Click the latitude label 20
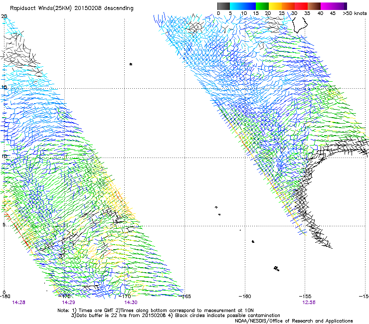 pos(4,16)
